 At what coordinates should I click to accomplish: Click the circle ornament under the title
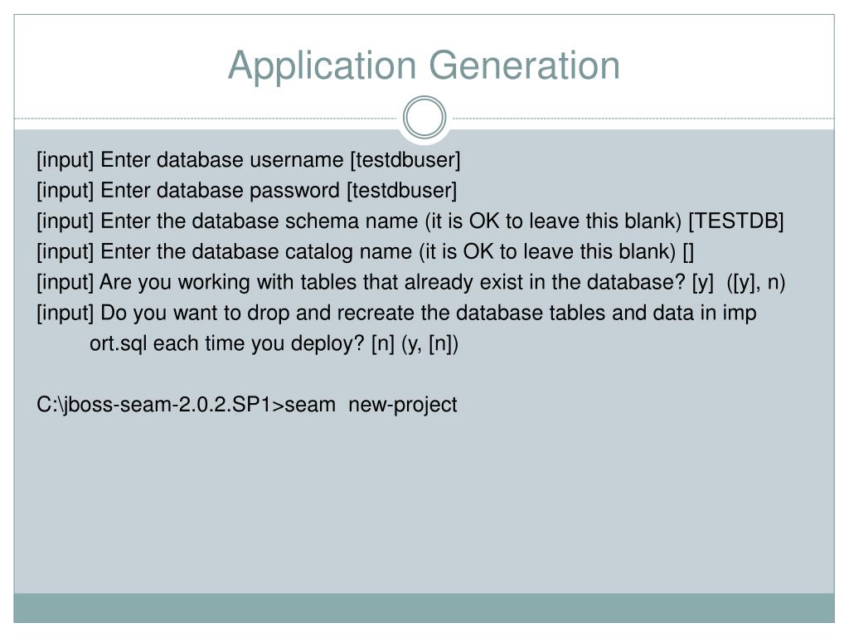pyautogui.click(x=424, y=118)
